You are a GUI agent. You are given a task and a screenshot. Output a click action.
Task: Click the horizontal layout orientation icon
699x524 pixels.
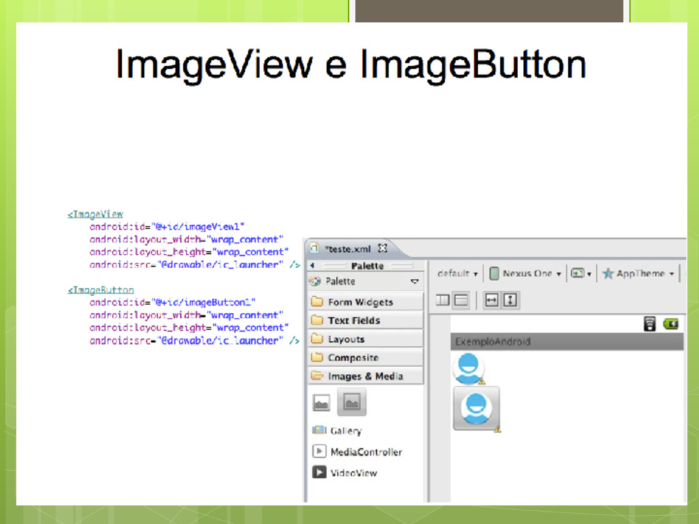pos(442,300)
